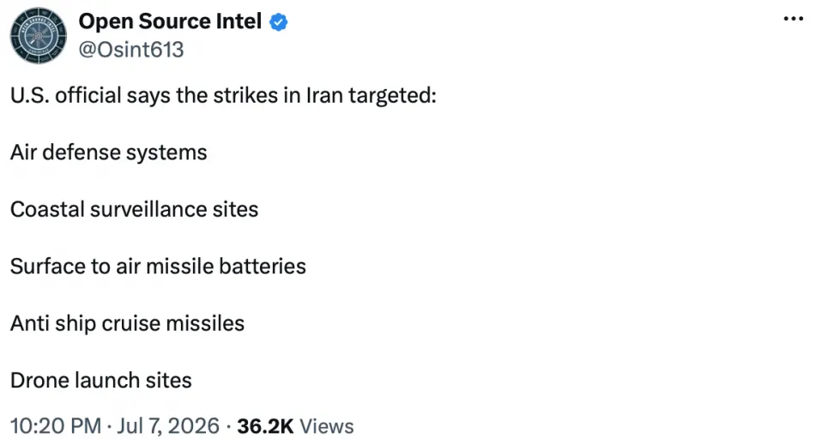Viewport: 815px width, 439px height.
Task: Click the 'Air defense systems' text line
Action: (109, 153)
